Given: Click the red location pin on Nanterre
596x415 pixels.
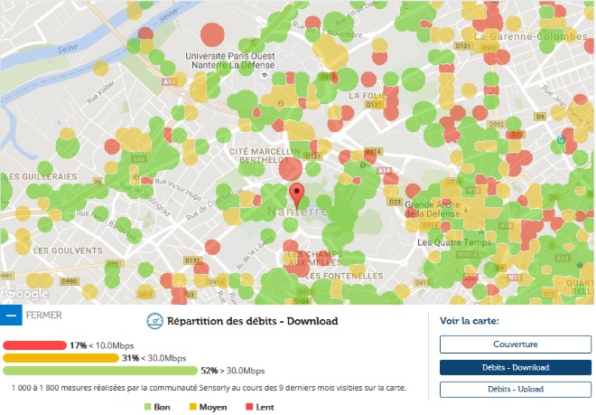Looking at the screenshot, I should click(x=296, y=193).
